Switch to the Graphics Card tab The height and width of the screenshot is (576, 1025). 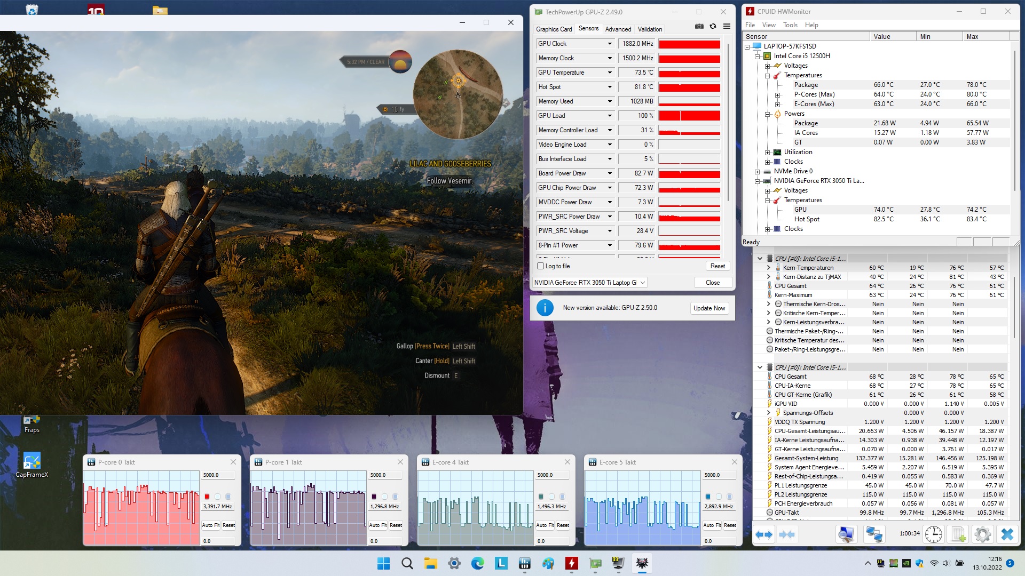554,29
